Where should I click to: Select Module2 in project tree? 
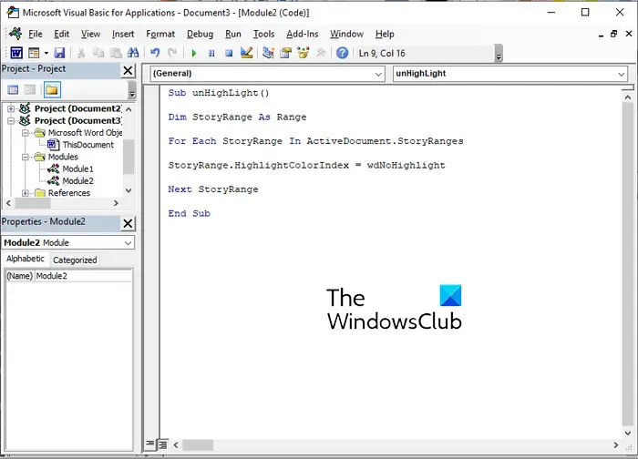click(70, 181)
